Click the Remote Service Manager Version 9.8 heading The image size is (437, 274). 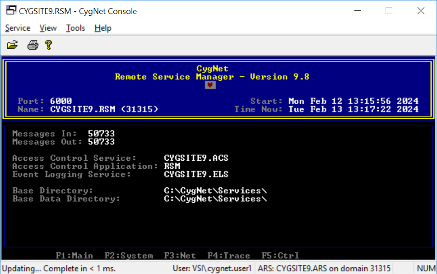(212, 77)
